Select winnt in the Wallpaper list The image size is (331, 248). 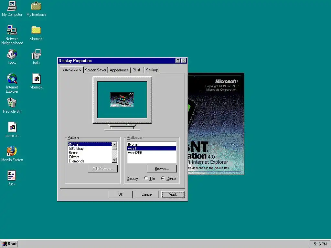coord(152,149)
